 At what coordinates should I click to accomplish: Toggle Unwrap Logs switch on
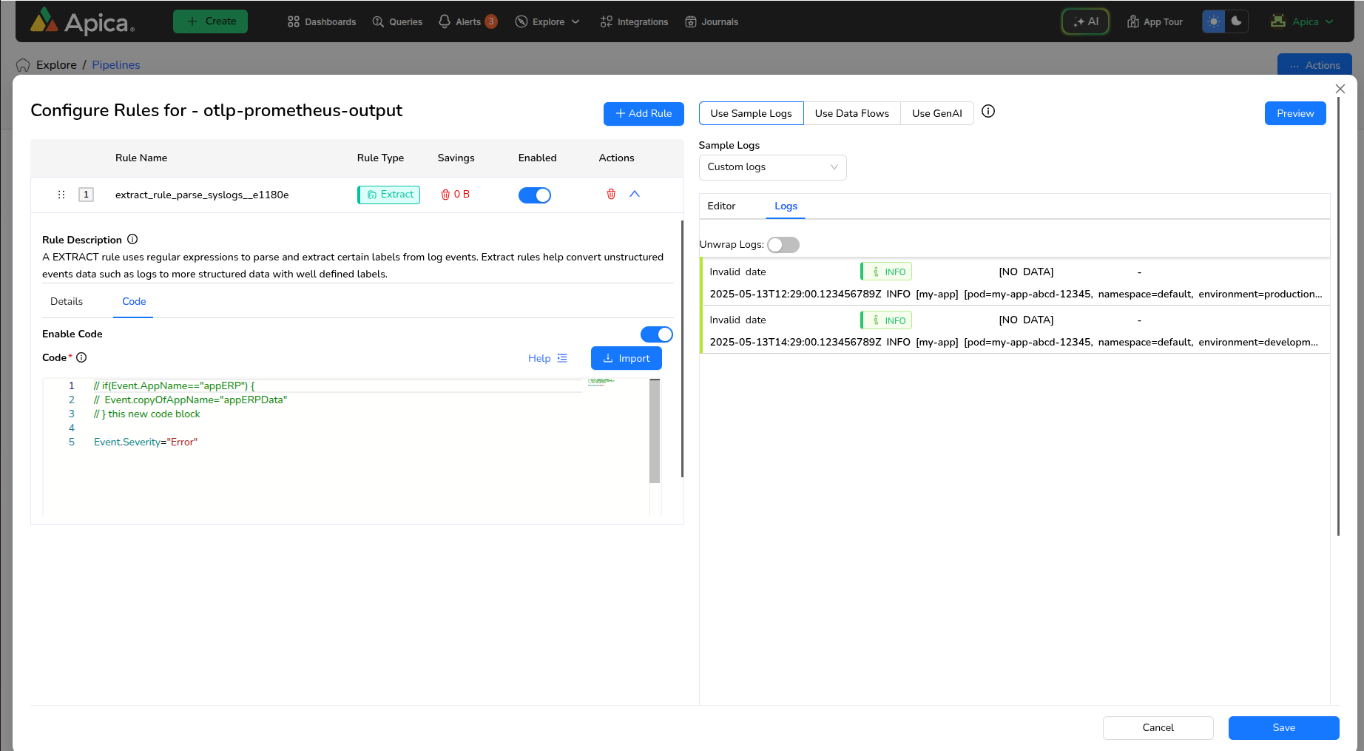[783, 245]
